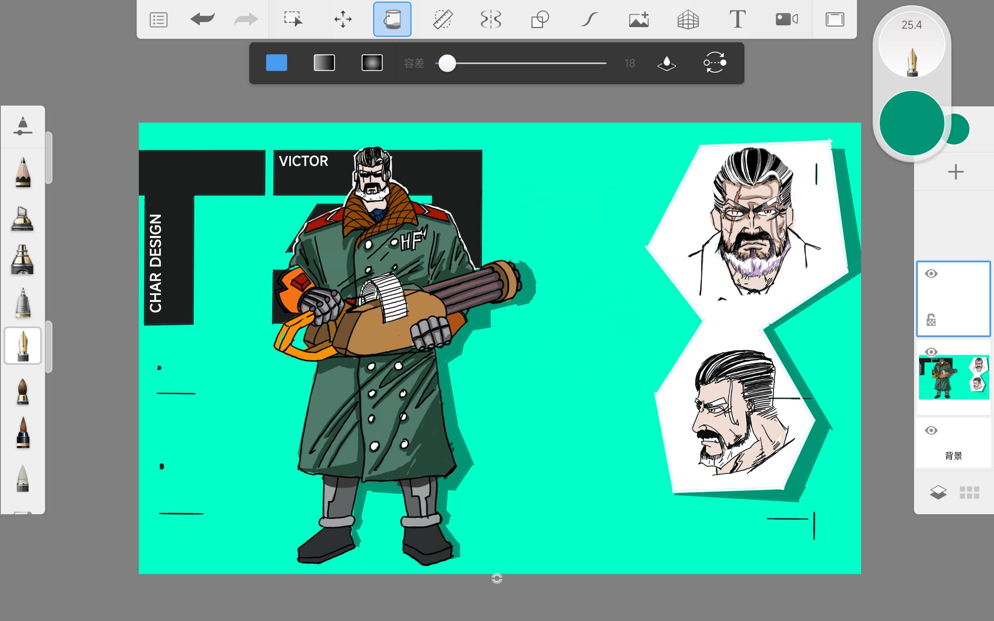
Task: Open the Shapes drawing tool
Action: (x=540, y=19)
